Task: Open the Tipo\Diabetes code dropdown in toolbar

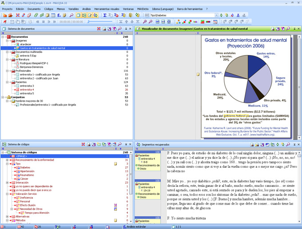Action: (x=216, y=15)
